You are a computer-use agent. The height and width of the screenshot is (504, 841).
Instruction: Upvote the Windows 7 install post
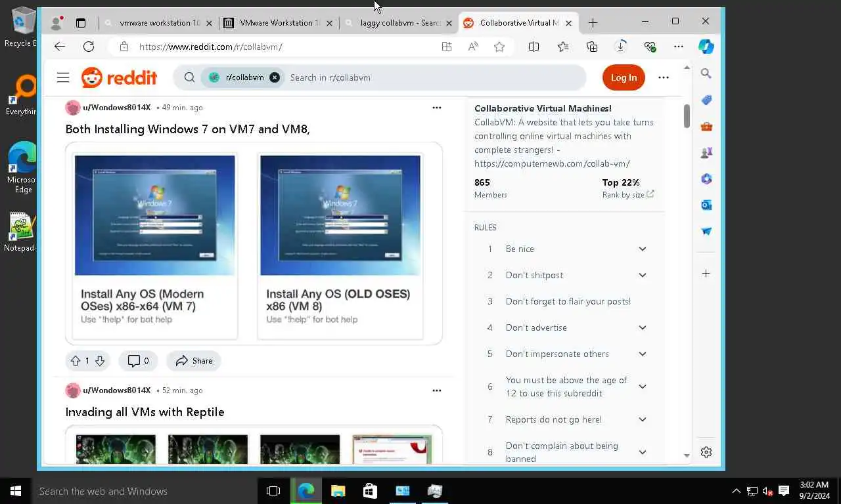click(76, 361)
